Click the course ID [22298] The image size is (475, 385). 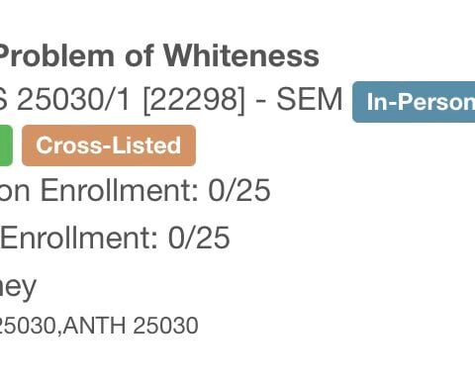click(195, 100)
